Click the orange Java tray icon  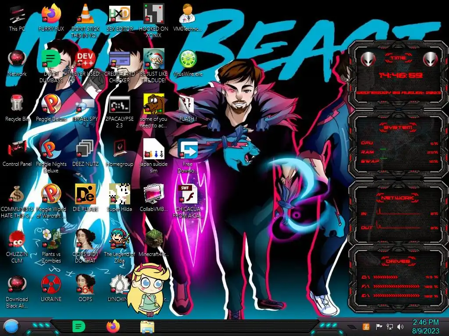coord(366,326)
